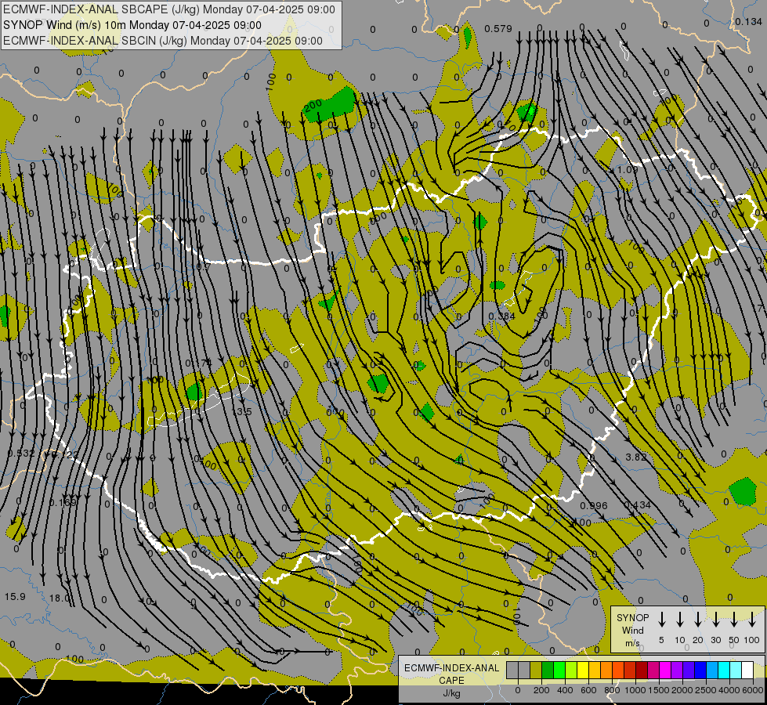
Task: Click the 10 m/s wind arrow in legend
Action: pos(679,620)
